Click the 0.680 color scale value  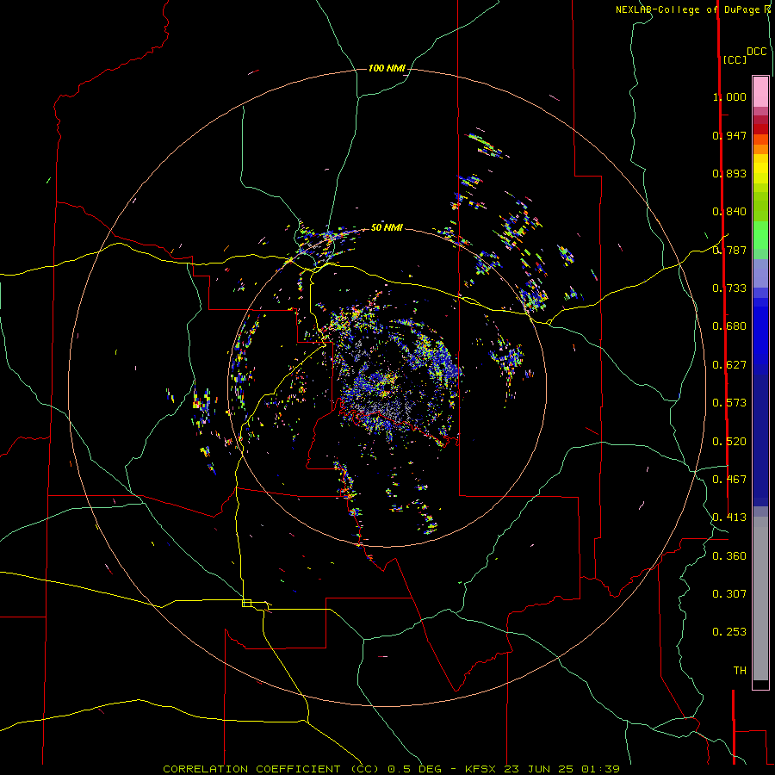729,326
